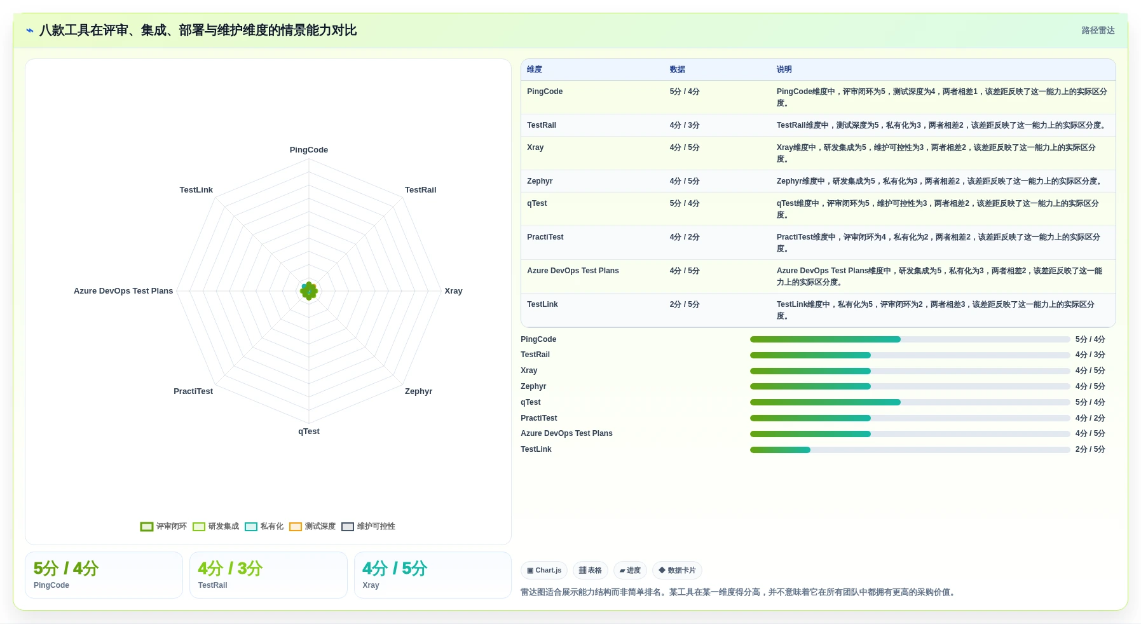
Task: Click the PingCode description cell text
Action: 941,97
